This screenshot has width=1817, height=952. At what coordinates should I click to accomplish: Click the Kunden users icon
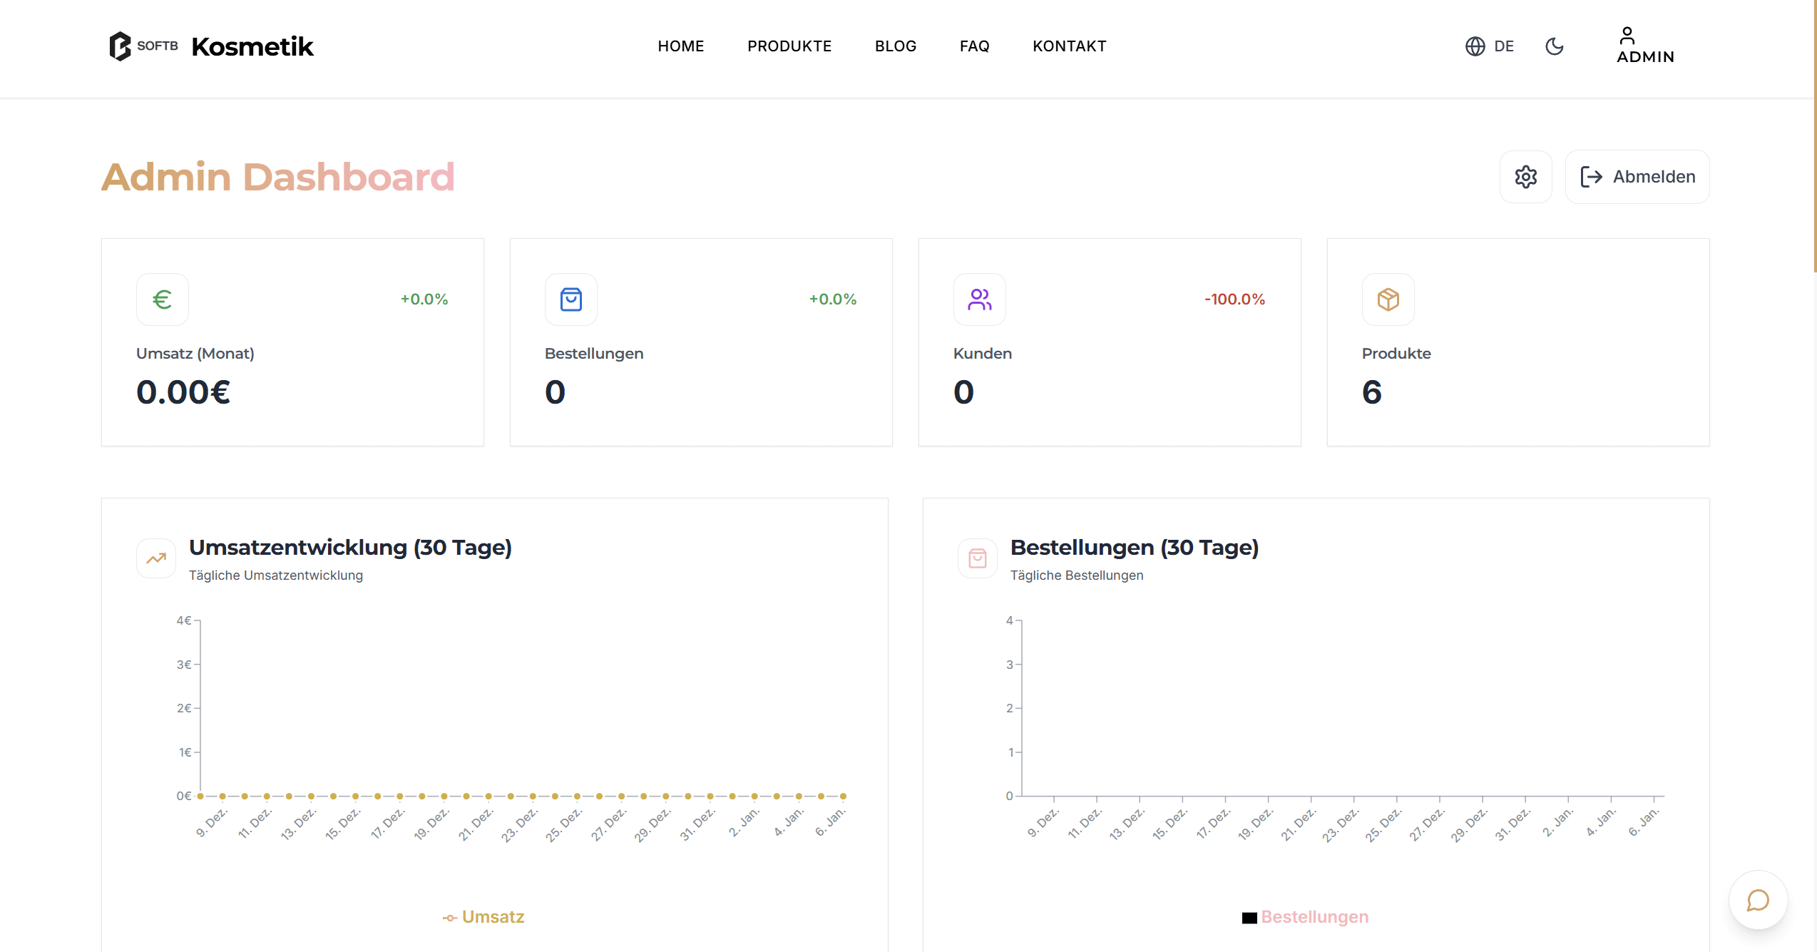tap(980, 300)
